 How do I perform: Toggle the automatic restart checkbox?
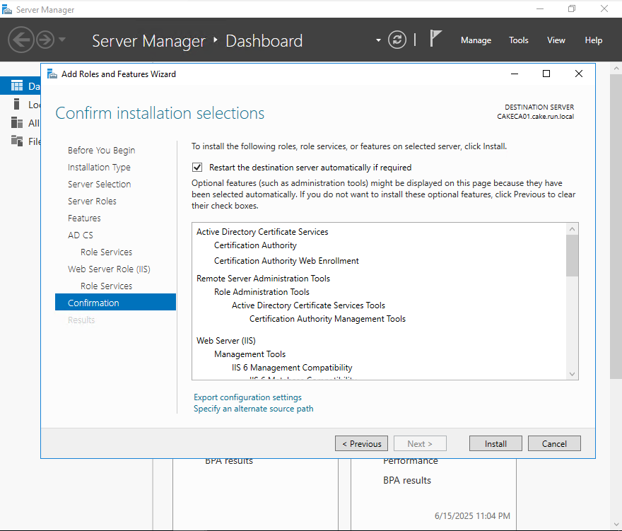[x=197, y=168]
